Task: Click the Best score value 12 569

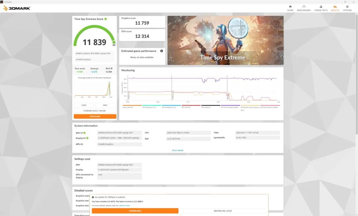Action: point(109,72)
